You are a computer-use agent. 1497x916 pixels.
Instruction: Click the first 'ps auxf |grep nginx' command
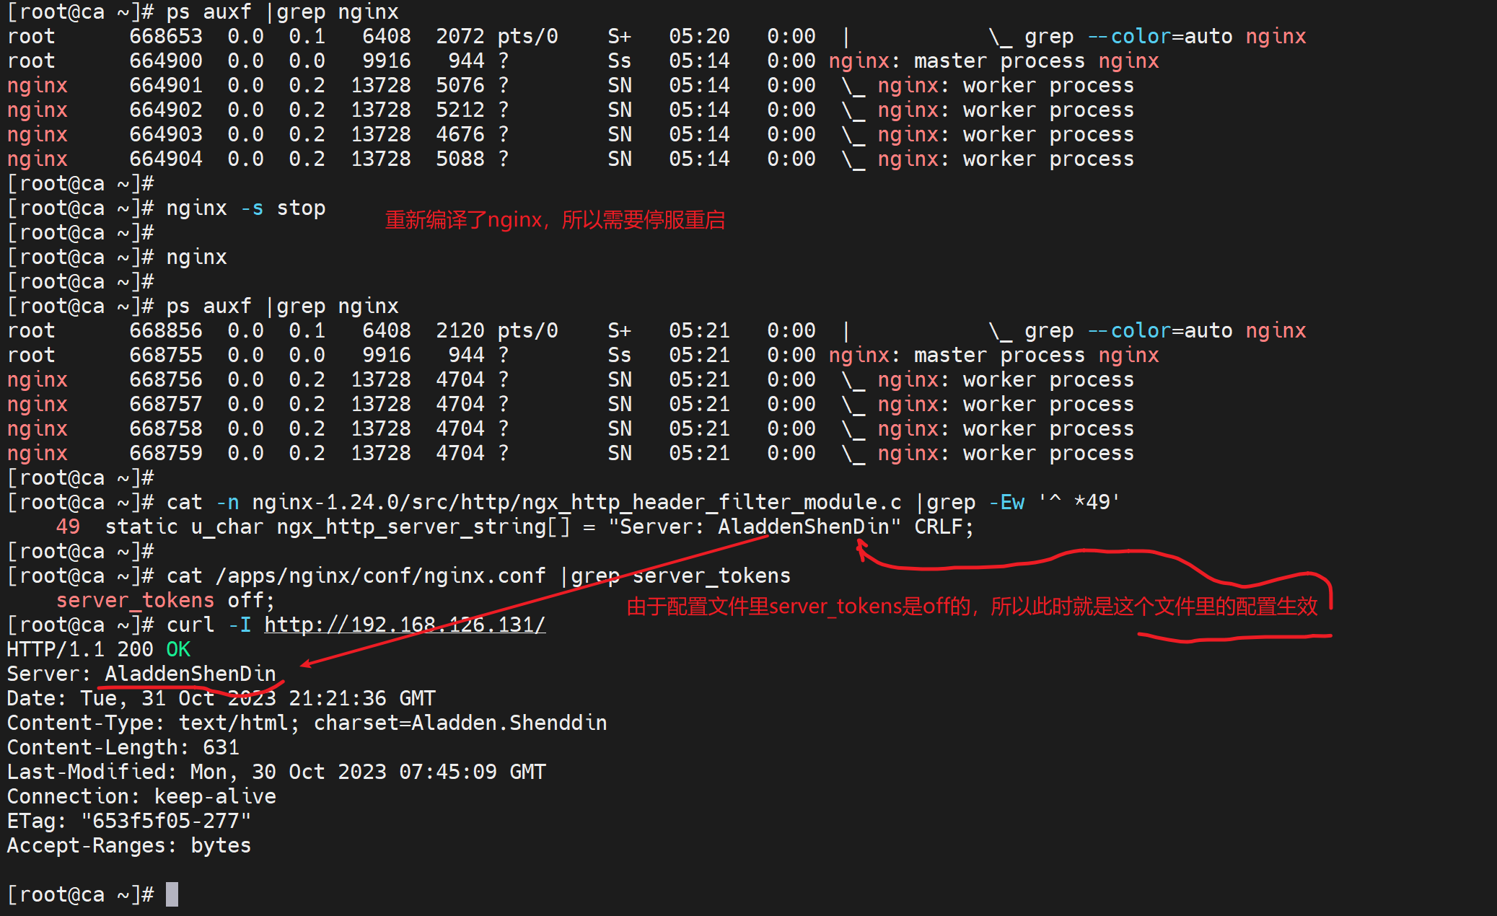tap(282, 12)
